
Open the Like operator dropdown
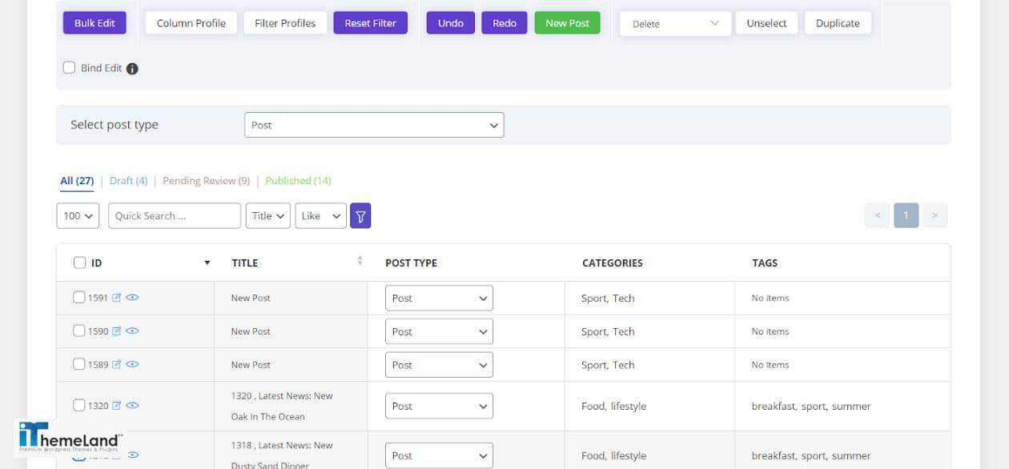(320, 215)
